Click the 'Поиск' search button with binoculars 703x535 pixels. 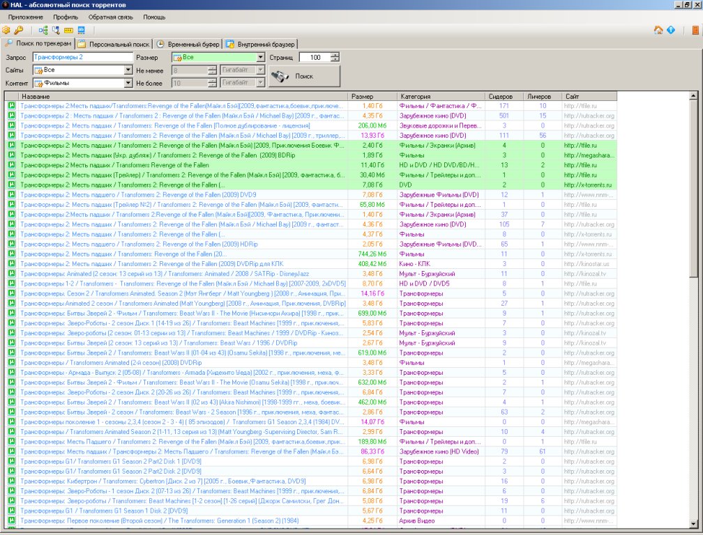click(x=304, y=76)
